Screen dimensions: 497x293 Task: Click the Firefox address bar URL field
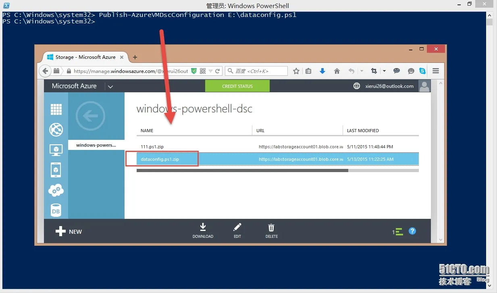(131, 71)
